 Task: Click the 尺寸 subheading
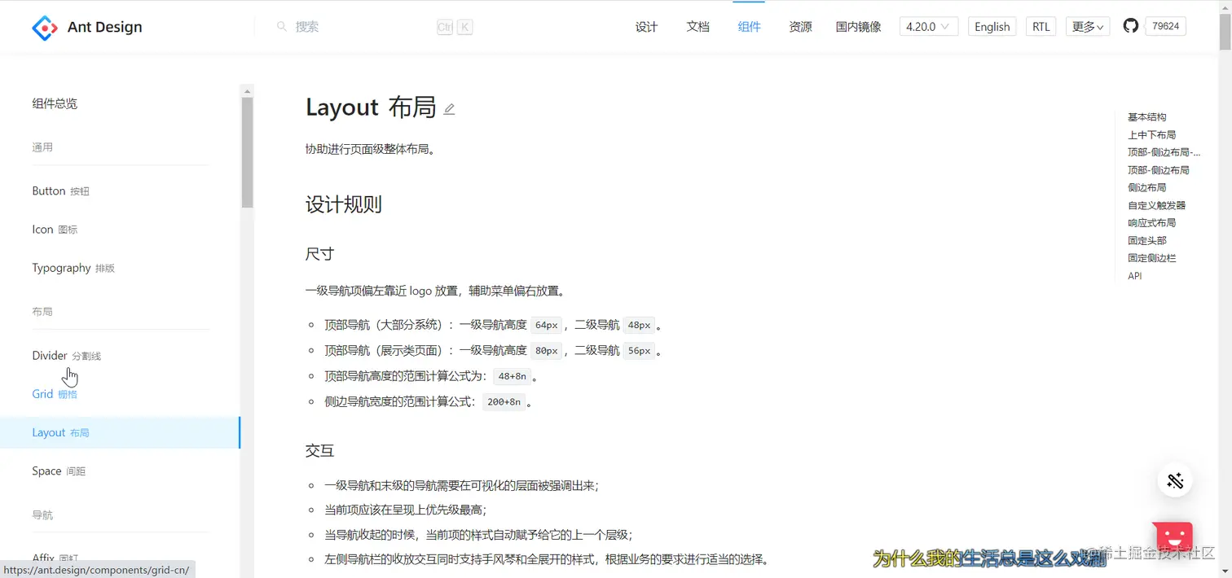click(319, 254)
